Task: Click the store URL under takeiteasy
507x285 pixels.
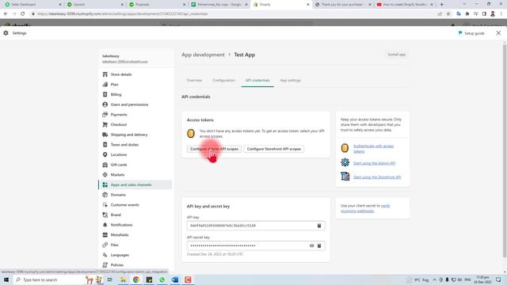Action: click(125, 62)
